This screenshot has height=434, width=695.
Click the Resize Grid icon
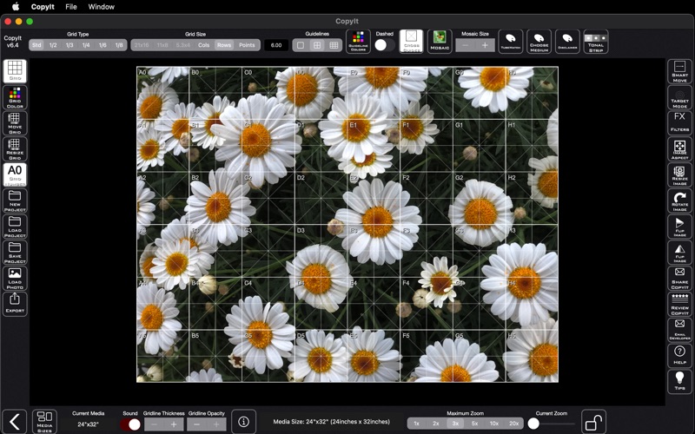(15, 149)
